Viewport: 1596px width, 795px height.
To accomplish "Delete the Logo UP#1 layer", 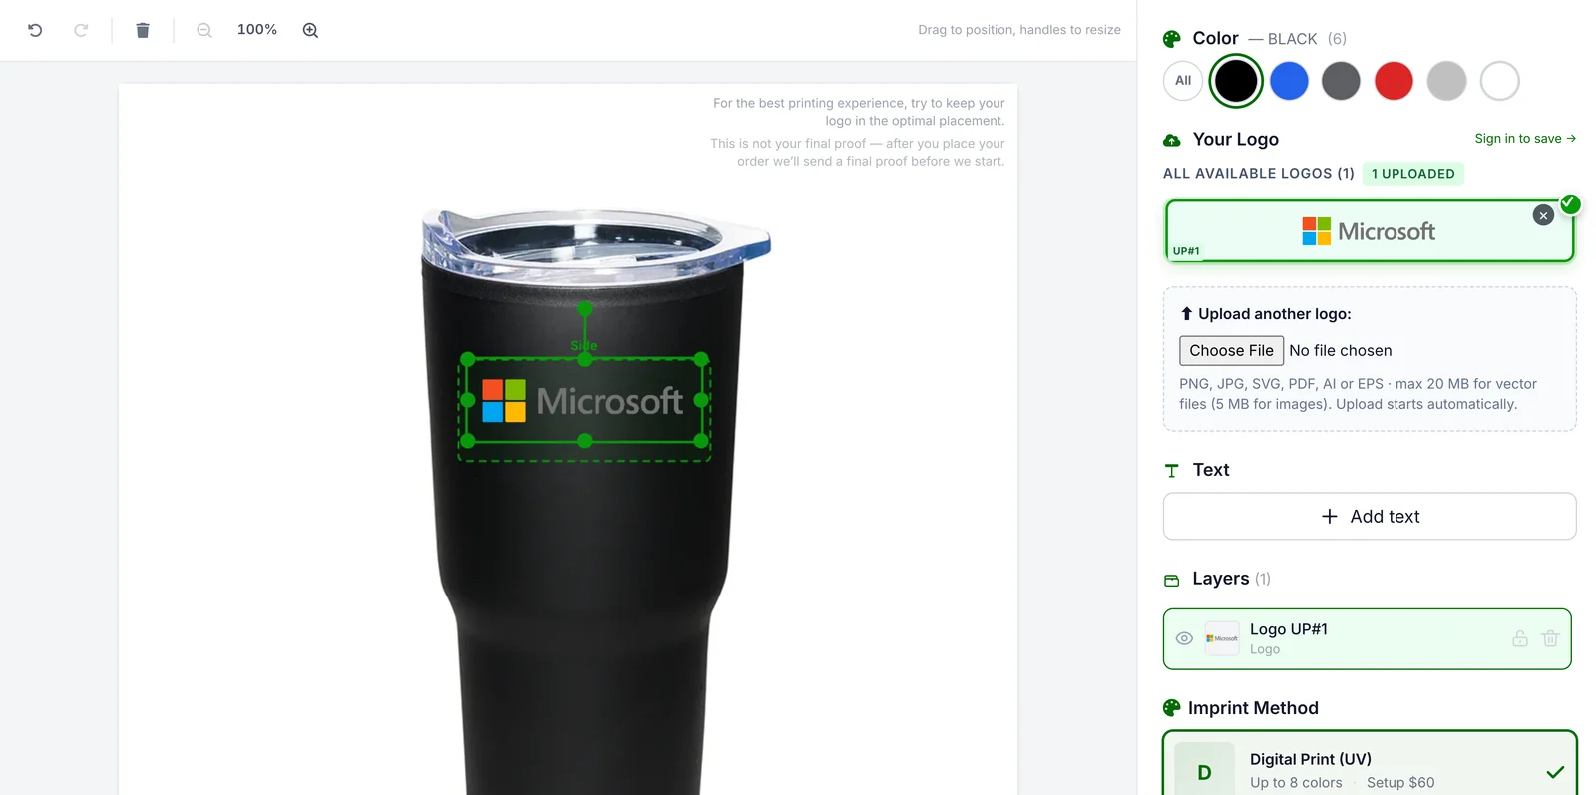I will pyautogui.click(x=1550, y=638).
